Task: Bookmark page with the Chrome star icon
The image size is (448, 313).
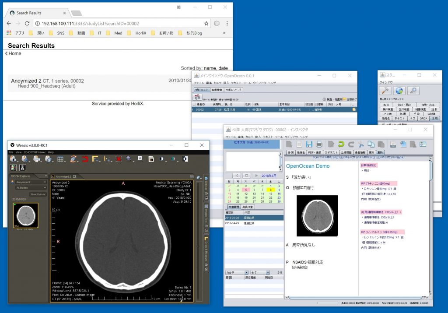Action: (206, 23)
